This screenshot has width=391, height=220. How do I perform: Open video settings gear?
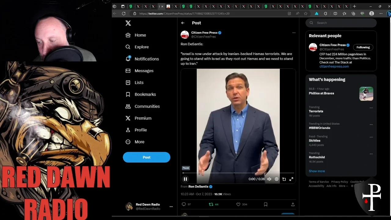click(x=276, y=179)
